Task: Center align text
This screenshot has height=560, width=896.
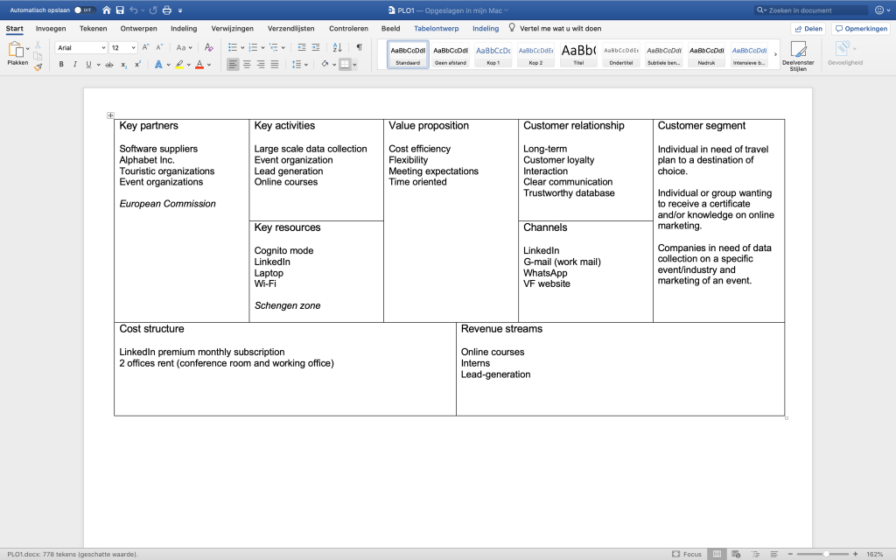Action: tap(247, 64)
